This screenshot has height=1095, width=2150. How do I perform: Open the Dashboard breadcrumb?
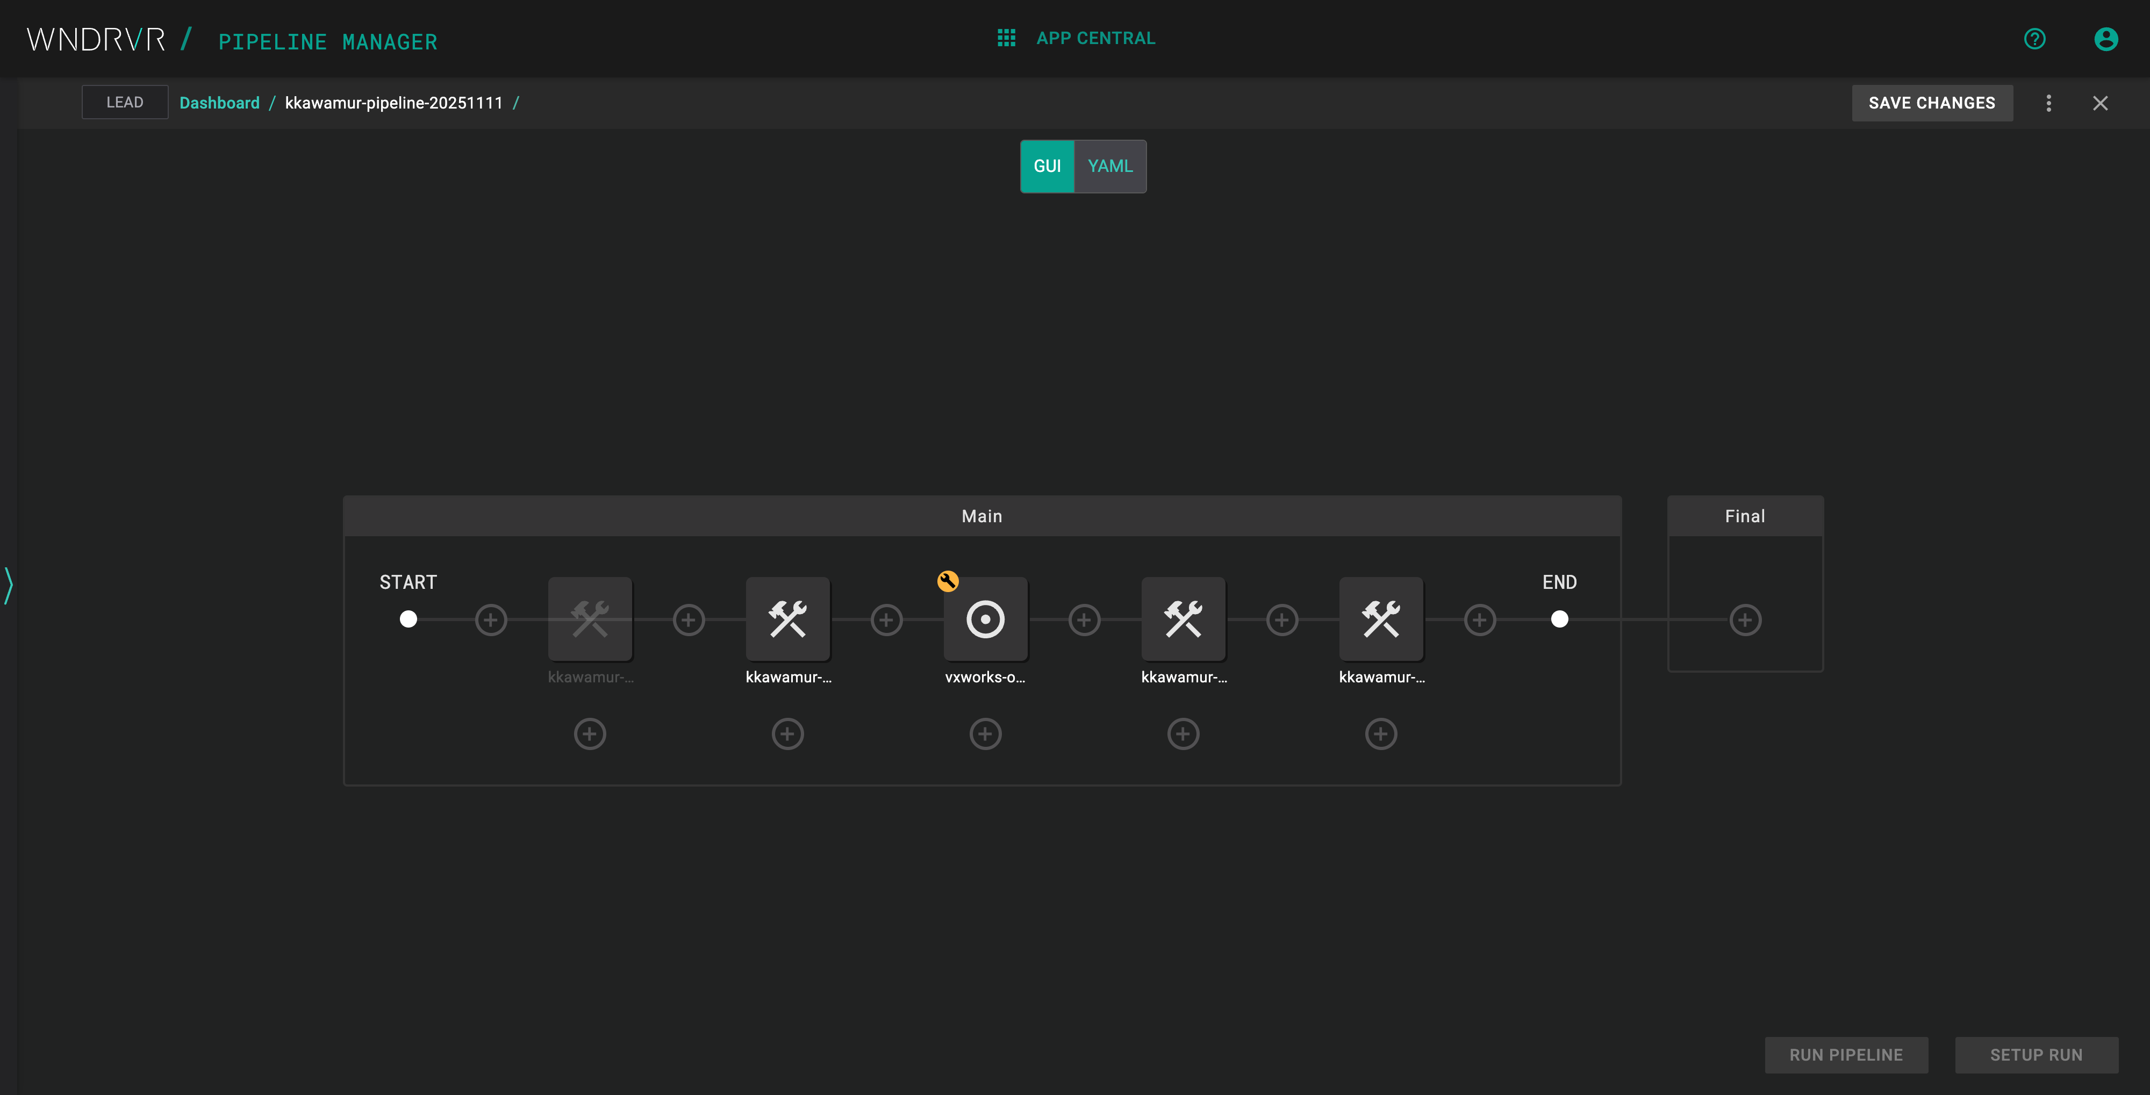219,103
